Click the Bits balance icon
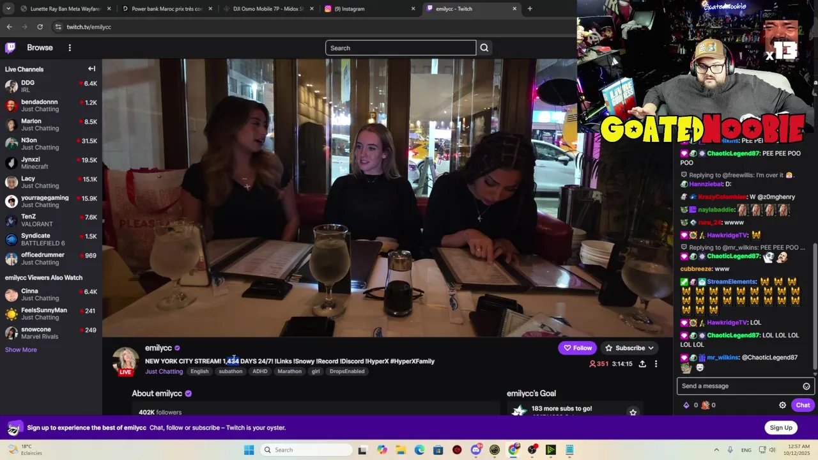 pyautogui.click(x=687, y=405)
